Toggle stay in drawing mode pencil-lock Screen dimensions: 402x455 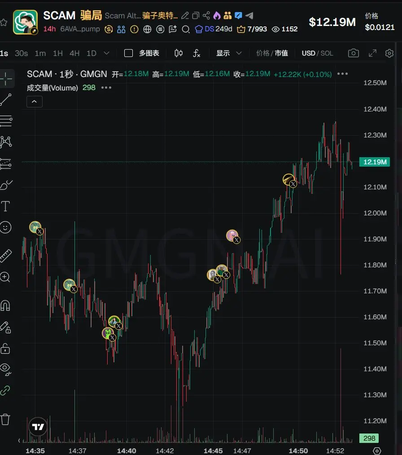[x=5, y=327]
